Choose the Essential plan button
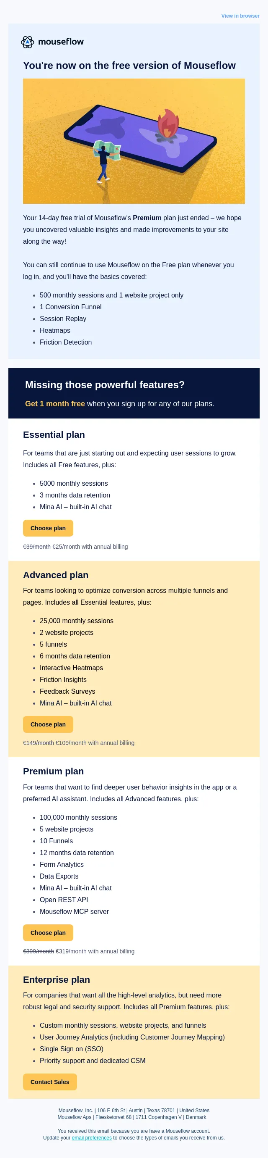This screenshot has width=268, height=1158. [48, 528]
